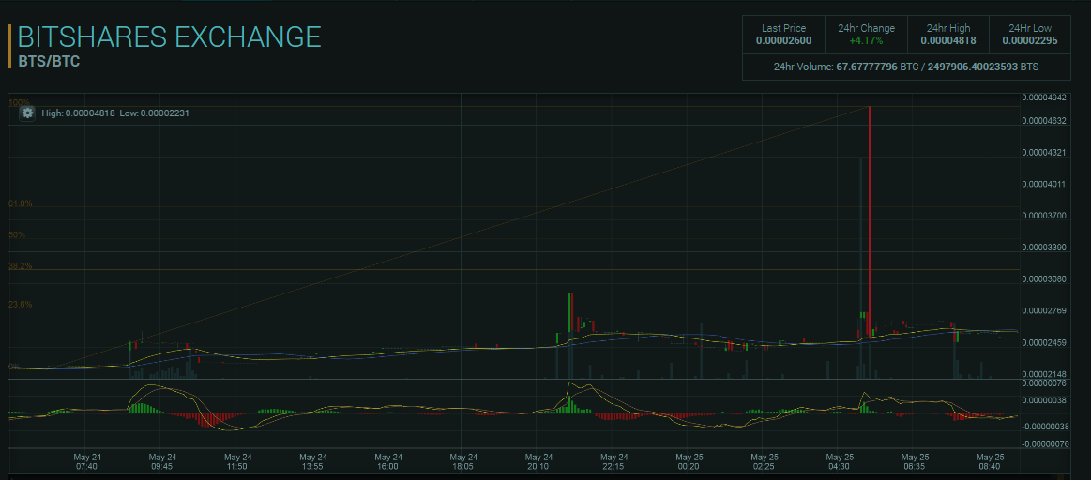The image size is (1091, 480).
Task: Click time label May 25 06:35
Action: click(x=916, y=462)
